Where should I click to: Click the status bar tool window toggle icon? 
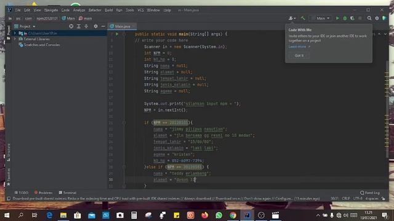click(x=9, y=198)
